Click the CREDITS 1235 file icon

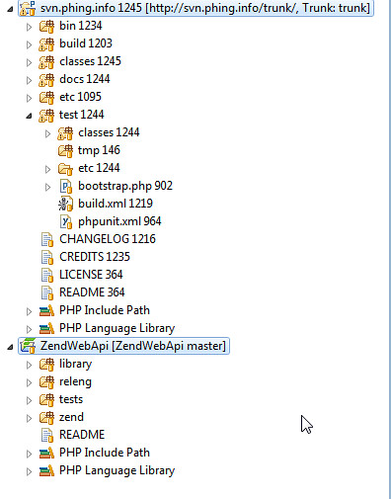point(47,258)
